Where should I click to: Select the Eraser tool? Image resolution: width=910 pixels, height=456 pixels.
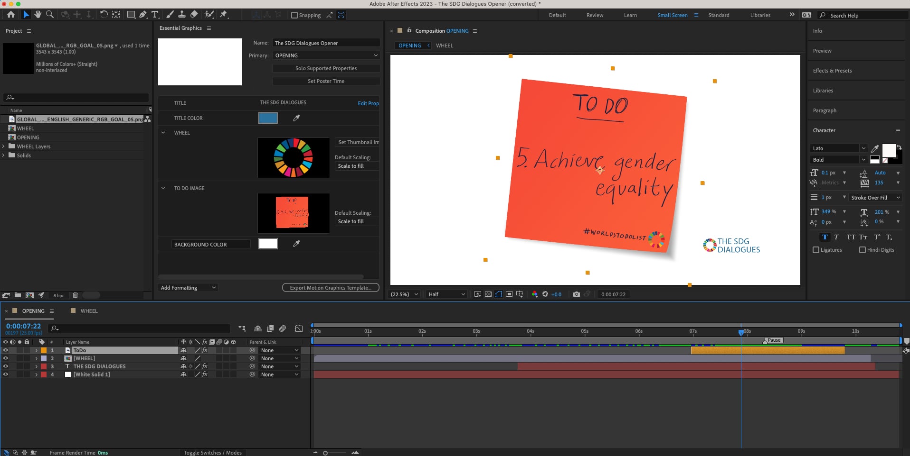(194, 15)
